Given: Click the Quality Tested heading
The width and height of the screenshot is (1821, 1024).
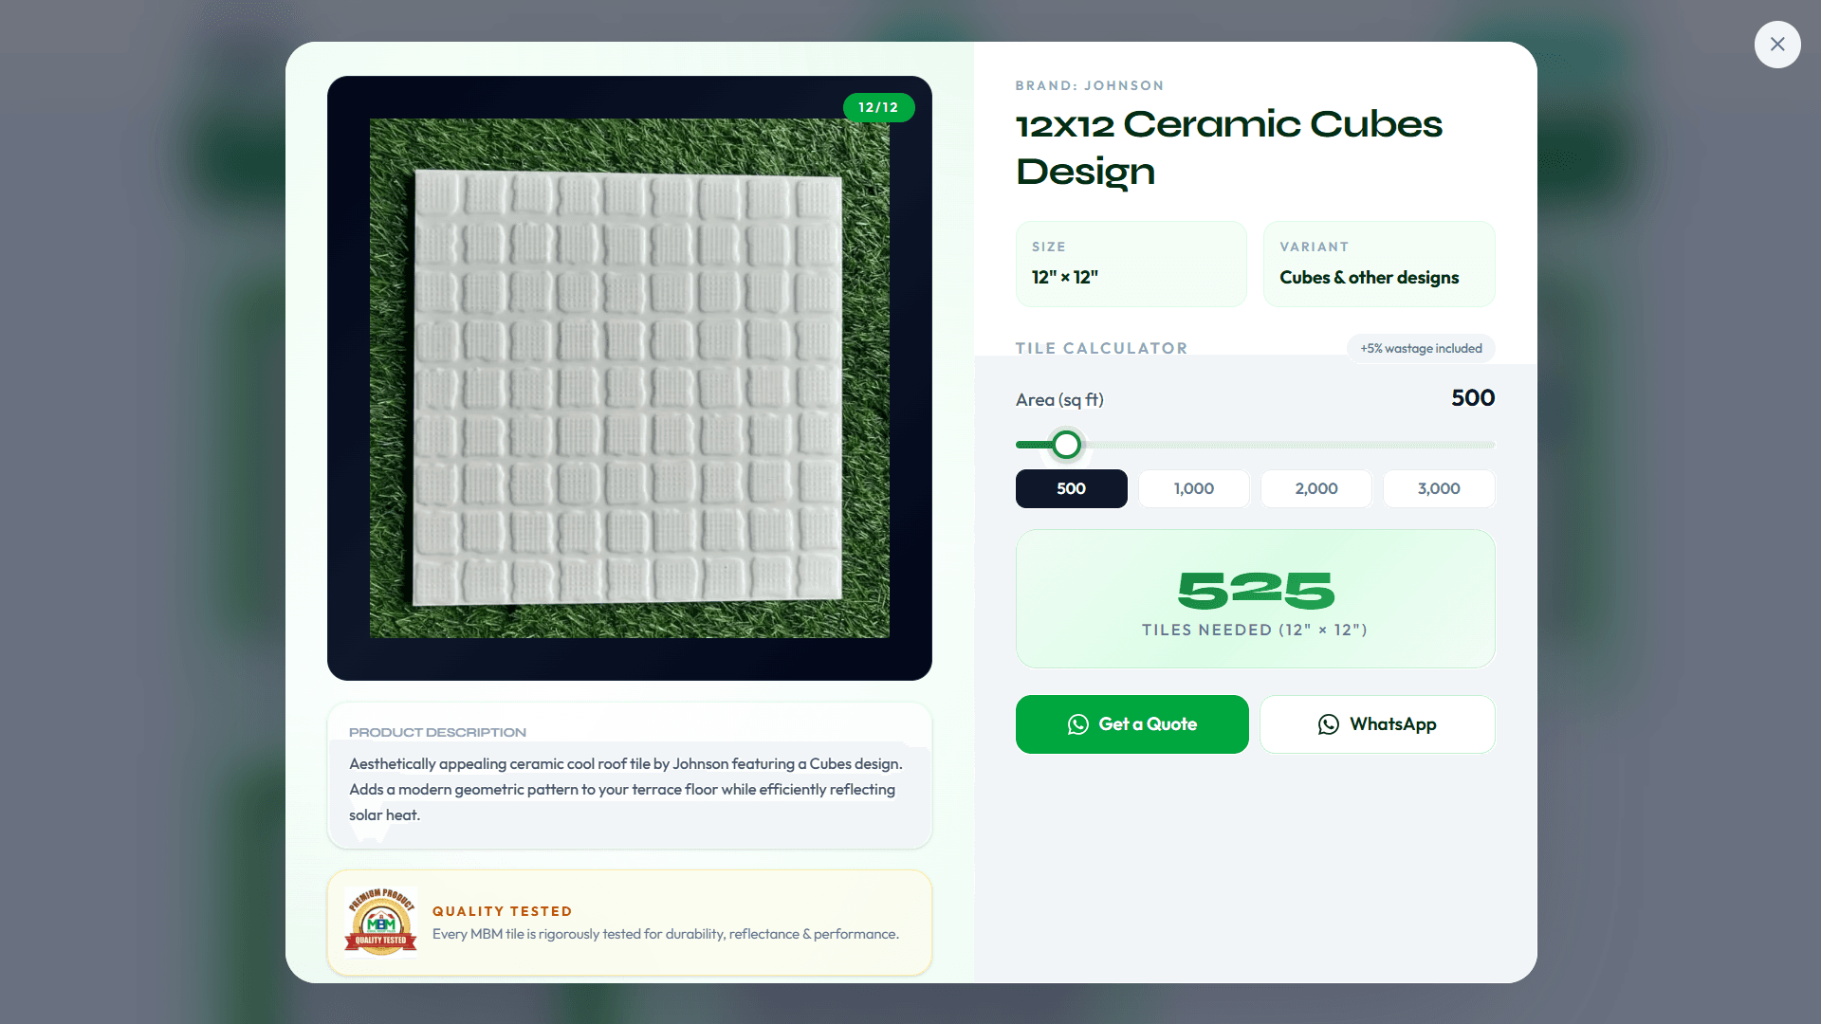Looking at the screenshot, I should pos(503,911).
